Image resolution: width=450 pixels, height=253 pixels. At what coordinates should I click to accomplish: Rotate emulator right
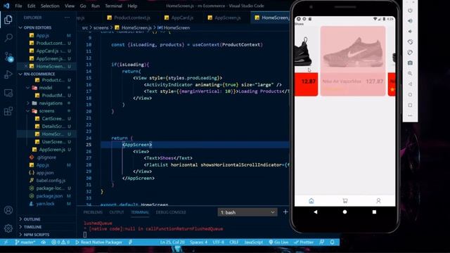coord(410,53)
